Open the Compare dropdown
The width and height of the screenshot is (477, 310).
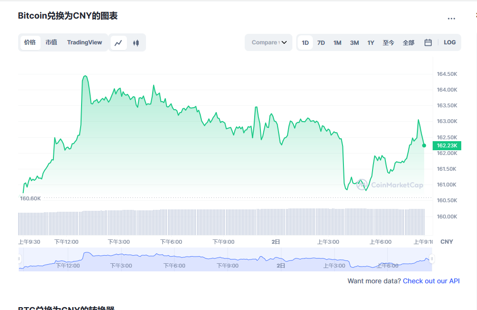tap(268, 42)
